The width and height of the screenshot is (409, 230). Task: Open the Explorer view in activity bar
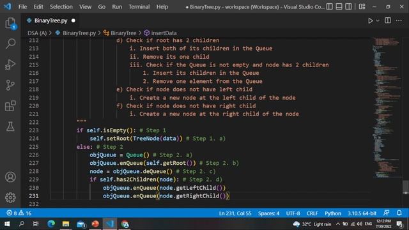click(10, 23)
